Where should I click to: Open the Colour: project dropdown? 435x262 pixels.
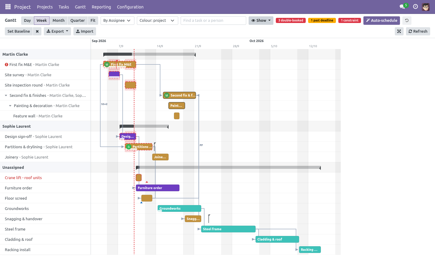[x=157, y=21]
